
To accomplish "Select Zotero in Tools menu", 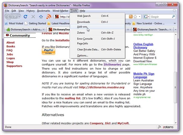I will point(97,33).
